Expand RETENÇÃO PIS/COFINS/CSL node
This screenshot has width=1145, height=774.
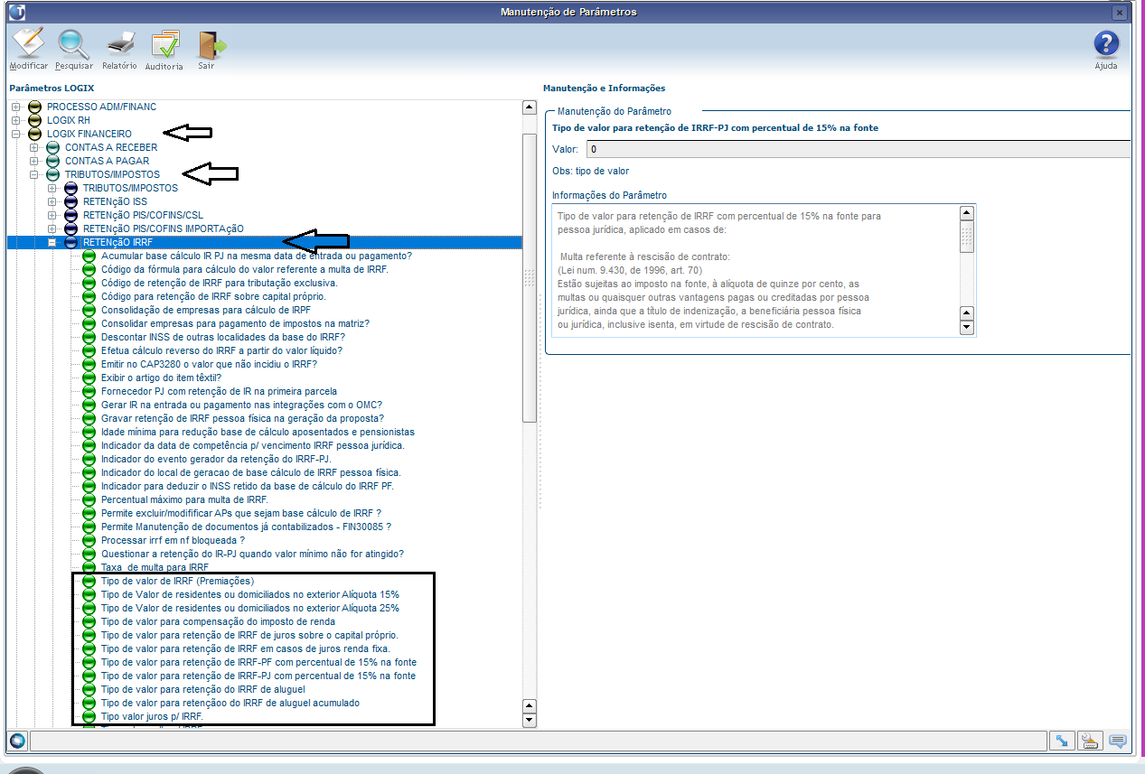pos(52,215)
